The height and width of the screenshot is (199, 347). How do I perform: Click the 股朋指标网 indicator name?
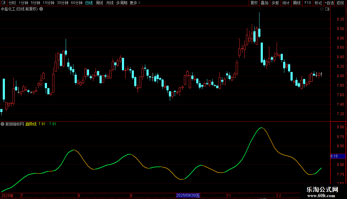15,124
